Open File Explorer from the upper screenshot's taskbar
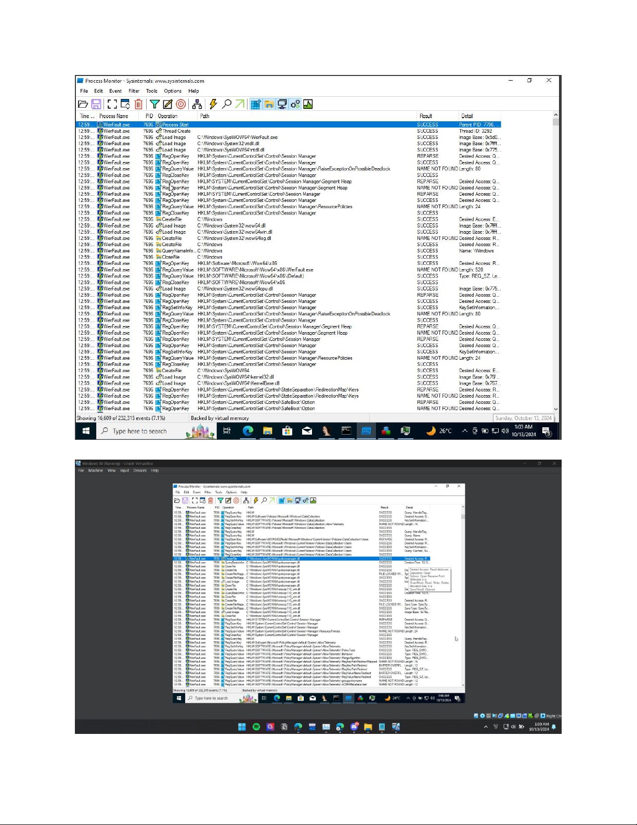Image resolution: width=637 pixels, height=825 pixels. 268,431
